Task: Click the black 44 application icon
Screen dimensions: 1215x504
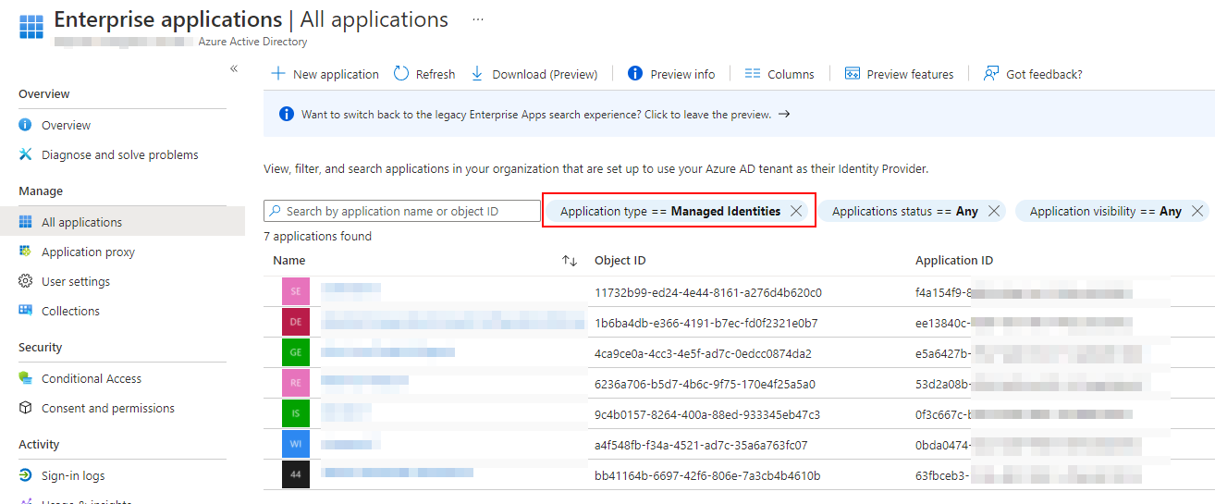Action: point(296,474)
